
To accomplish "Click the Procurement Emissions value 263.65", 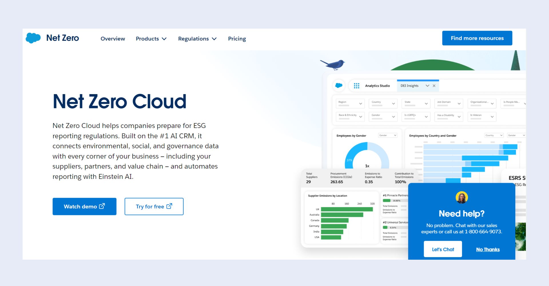I will [x=337, y=182].
